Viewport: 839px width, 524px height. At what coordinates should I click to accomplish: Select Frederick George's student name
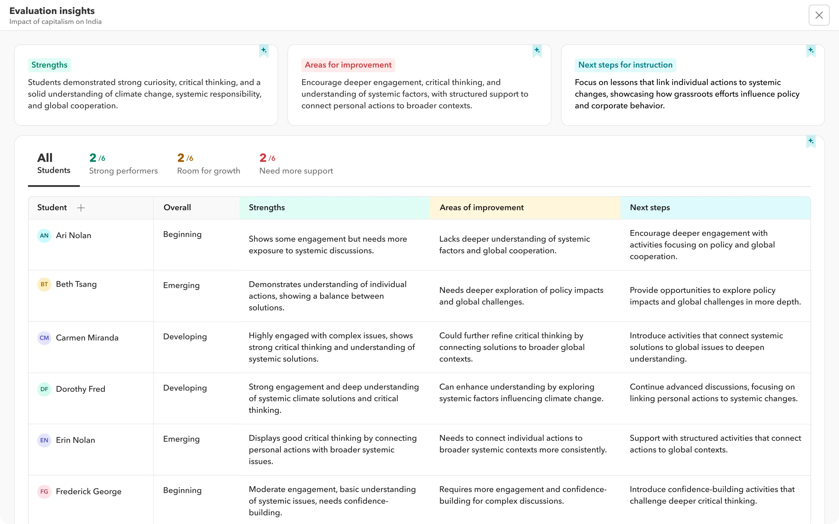(x=88, y=491)
